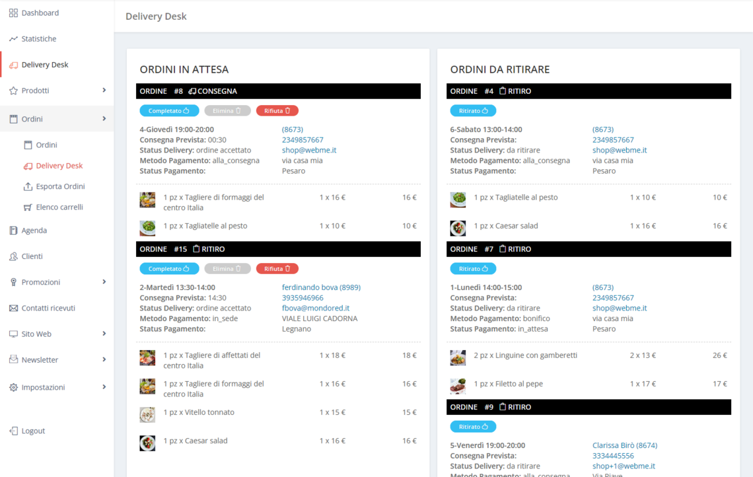Expand the Promozioni menu arrow
This screenshot has width=753, height=477.
(104, 282)
